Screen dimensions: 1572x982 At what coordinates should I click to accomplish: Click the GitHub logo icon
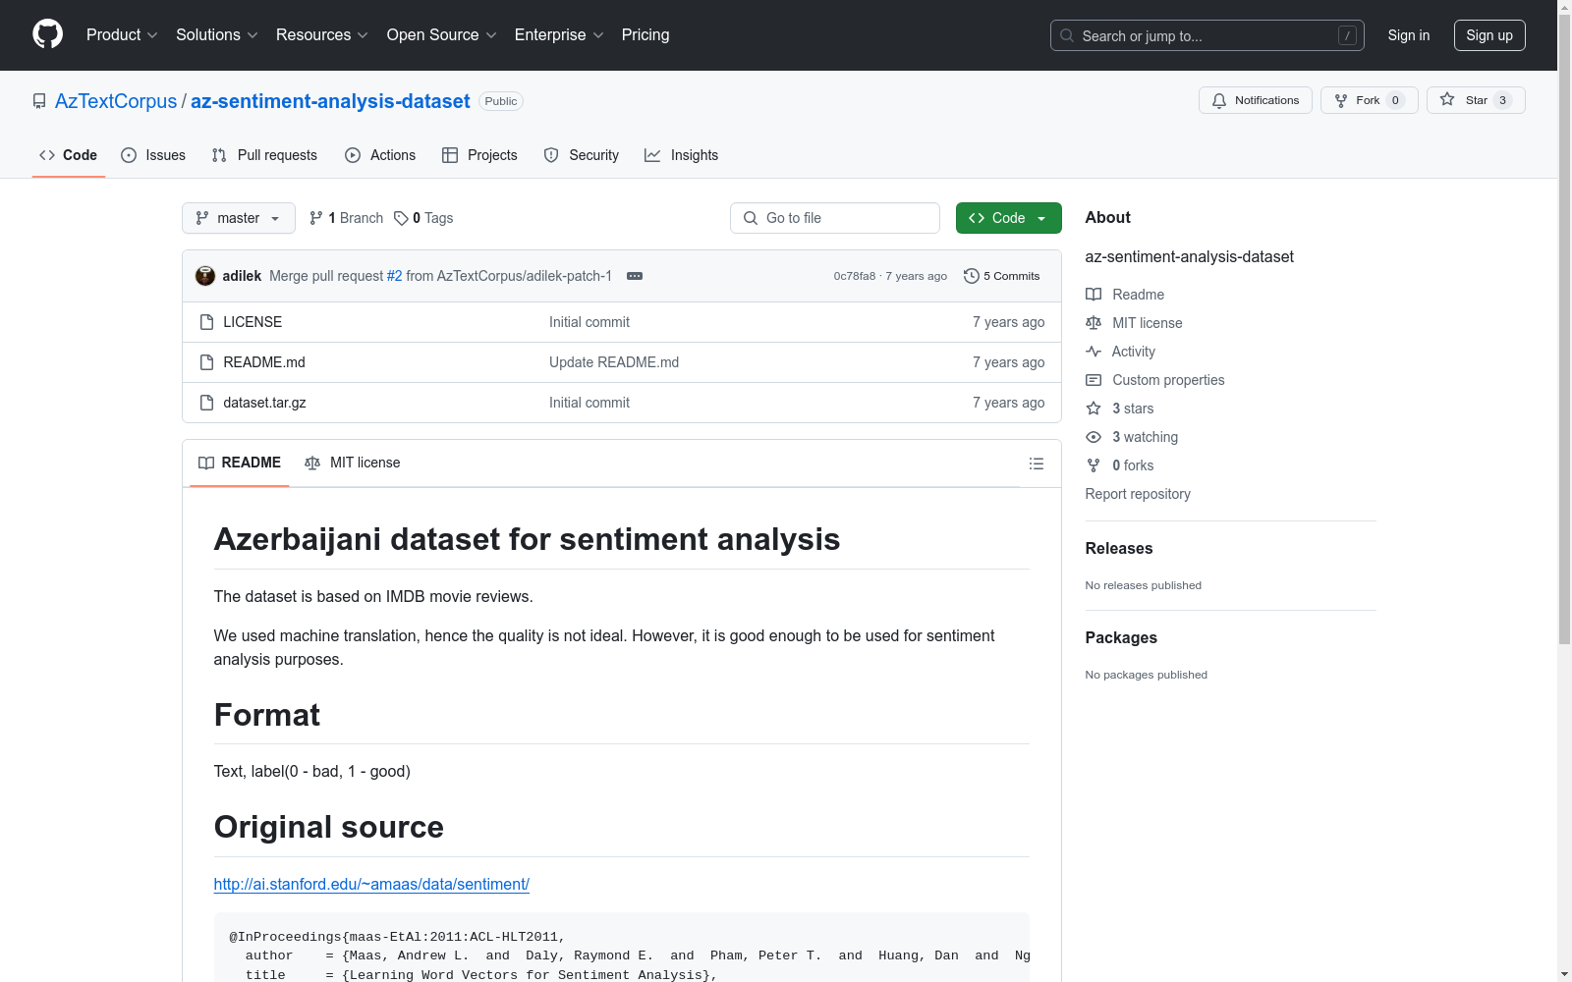click(x=47, y=34)
